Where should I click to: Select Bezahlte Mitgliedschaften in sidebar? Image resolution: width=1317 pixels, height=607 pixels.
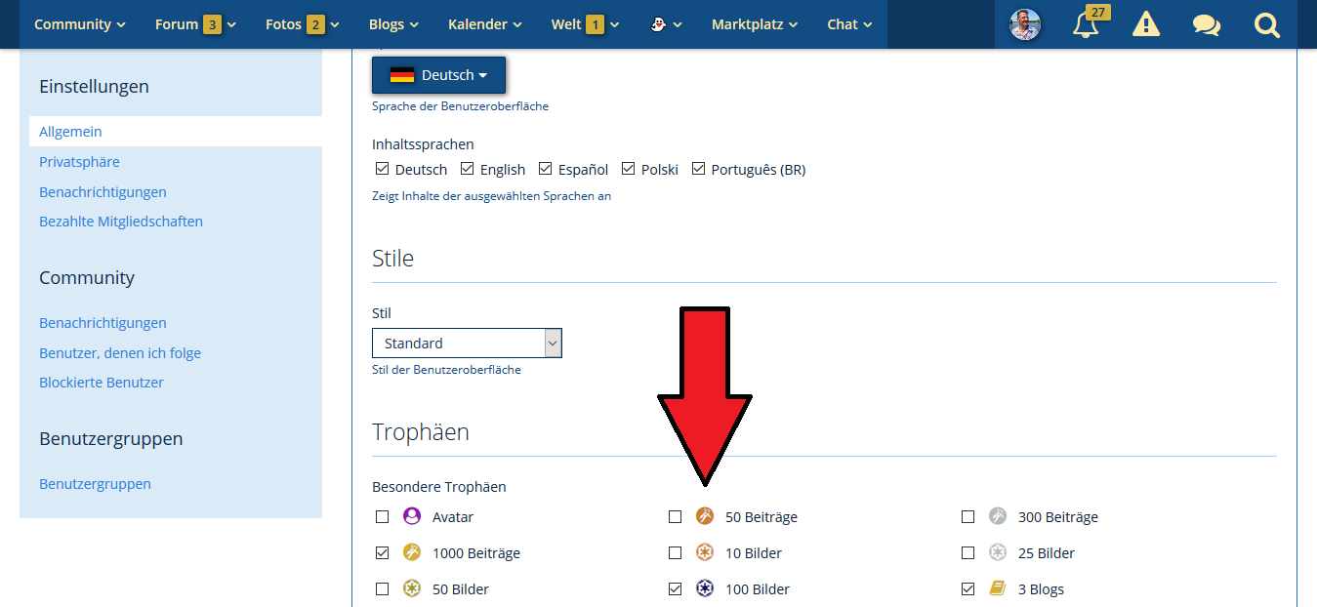click(121, 222)
